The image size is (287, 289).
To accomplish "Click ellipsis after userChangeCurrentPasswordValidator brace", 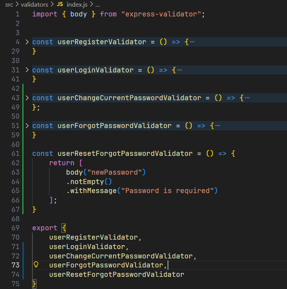I will (x=247, y=98).
